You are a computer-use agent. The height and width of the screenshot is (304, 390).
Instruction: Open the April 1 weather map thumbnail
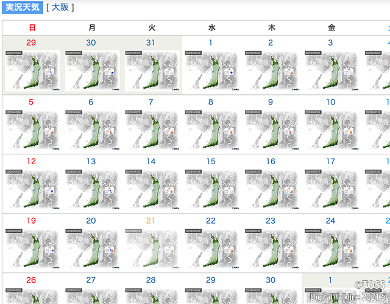[212, 71]
